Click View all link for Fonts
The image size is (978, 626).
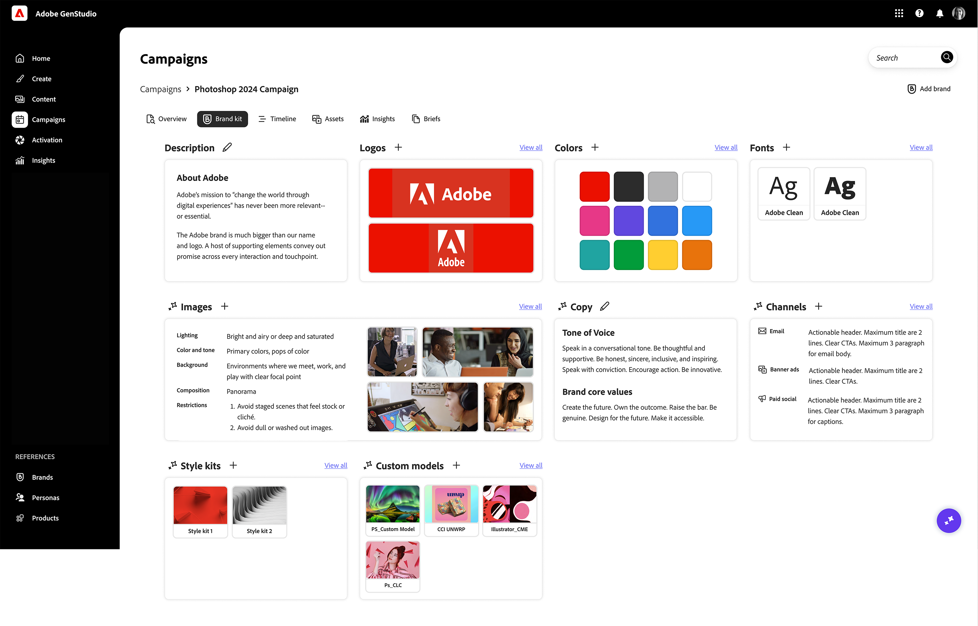click(921, 147)
